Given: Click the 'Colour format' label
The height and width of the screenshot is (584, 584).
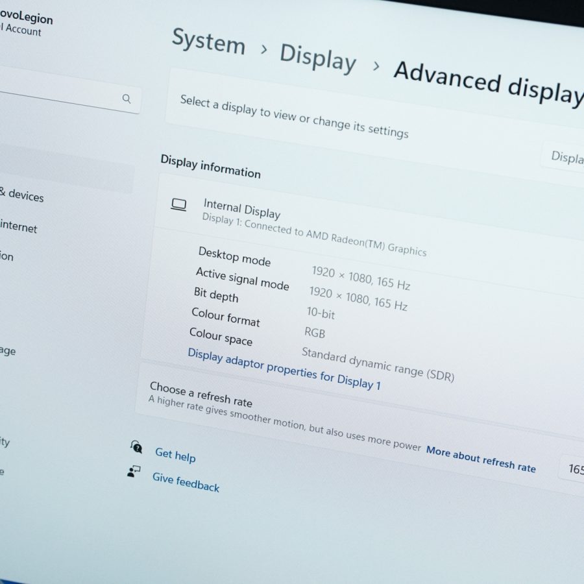Looking at the screenshot, I should click(226, 317).
